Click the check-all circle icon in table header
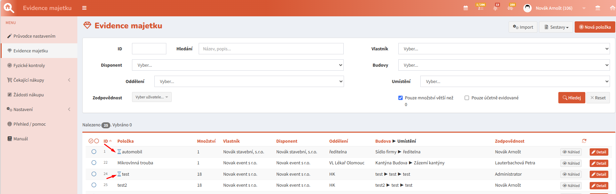Screen dimensions: 616x194 tap(91, 141)
